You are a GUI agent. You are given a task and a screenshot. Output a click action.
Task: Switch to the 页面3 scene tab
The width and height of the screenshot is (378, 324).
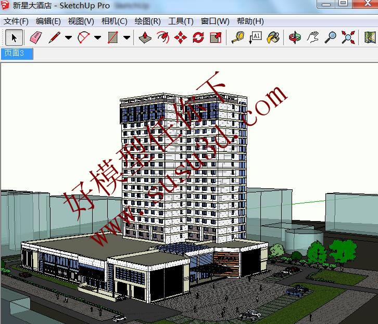17,53
